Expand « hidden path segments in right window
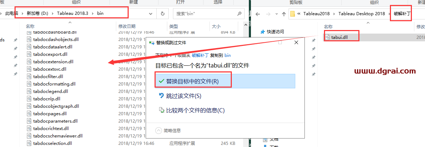Screen dimensions: 425x147 pos(299,14)
